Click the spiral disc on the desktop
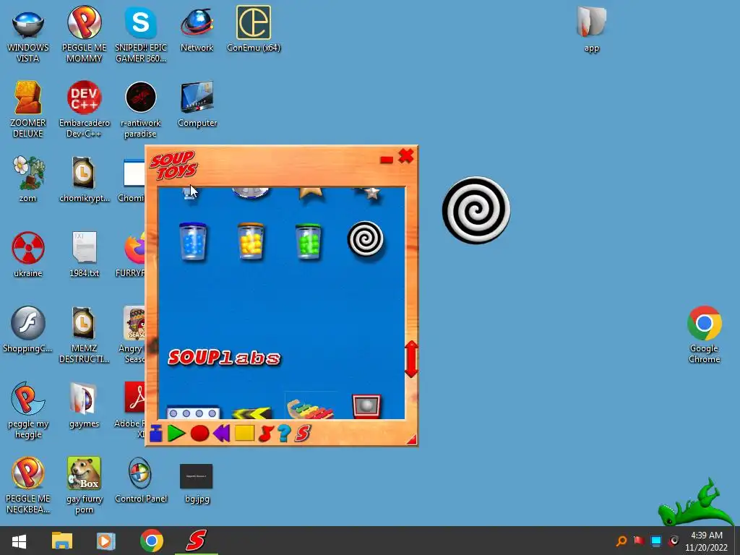The height and width of the screenshot is (555, 740). (x=476, y=210)
